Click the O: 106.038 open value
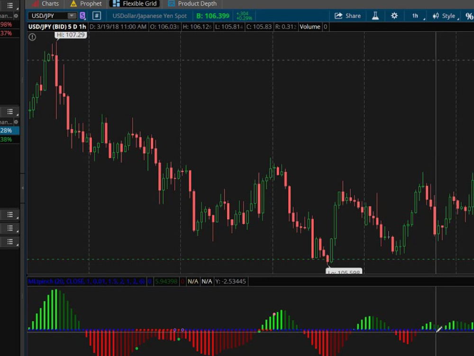Viewport: 474px width, 356px height. click(165, 27)
